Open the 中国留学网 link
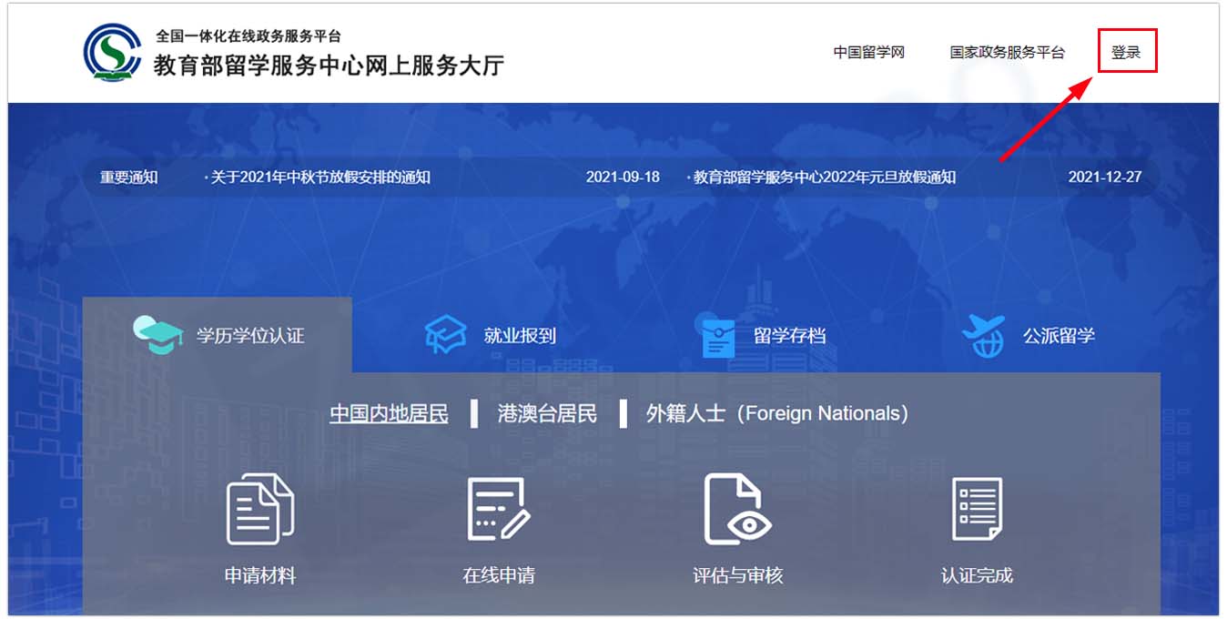 point(869,53)
